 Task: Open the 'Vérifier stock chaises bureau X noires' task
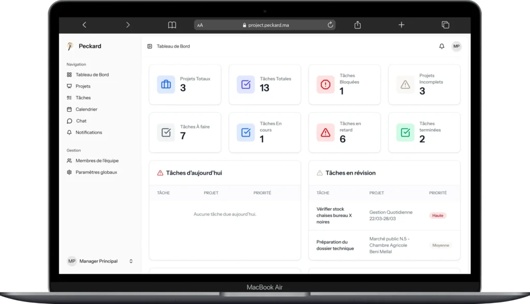334,215
